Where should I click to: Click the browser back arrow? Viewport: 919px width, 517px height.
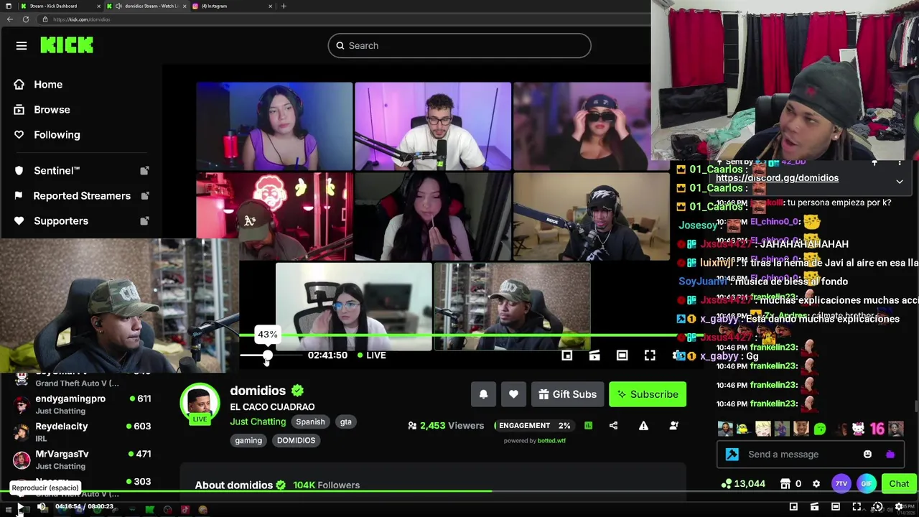pyautogui.click(x=10, y=19)
